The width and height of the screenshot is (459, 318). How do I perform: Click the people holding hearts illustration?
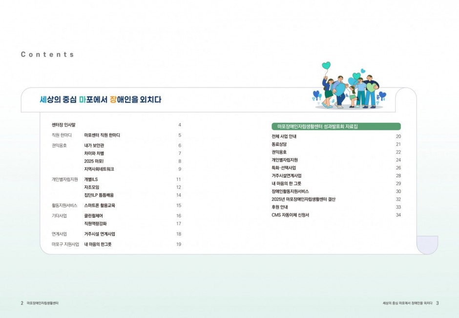click(x=349, y=85)
